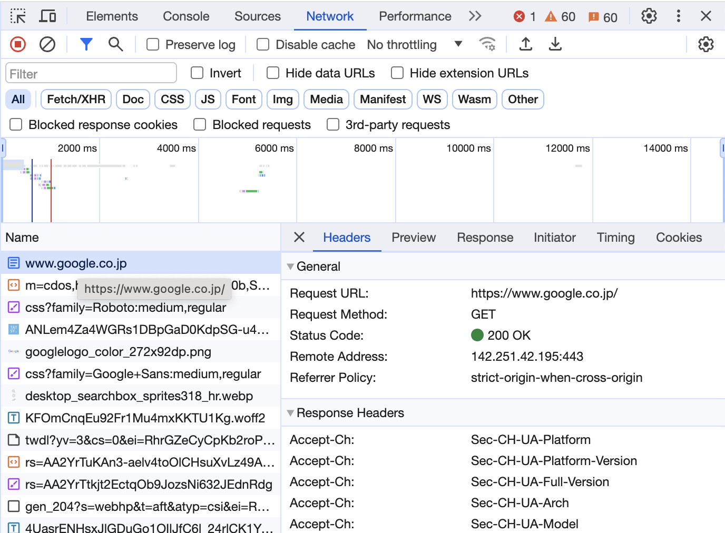725x533 pixels.
Task: Open the warnings count triangle
Action: 560,17
